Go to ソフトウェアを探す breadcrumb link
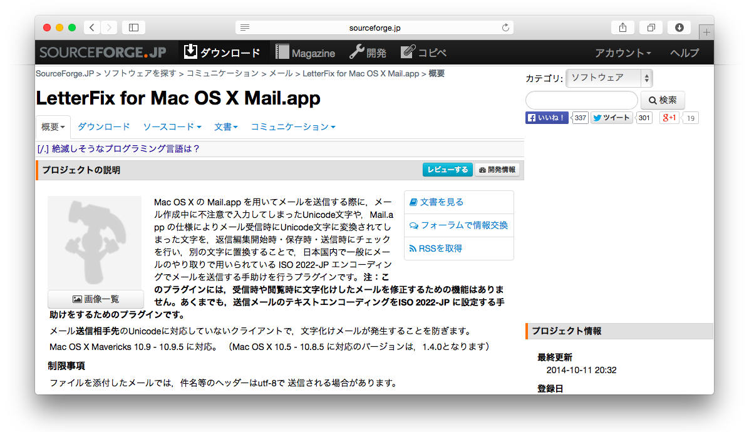The width and height of the screenshot is (749, 432). point(140,73)
